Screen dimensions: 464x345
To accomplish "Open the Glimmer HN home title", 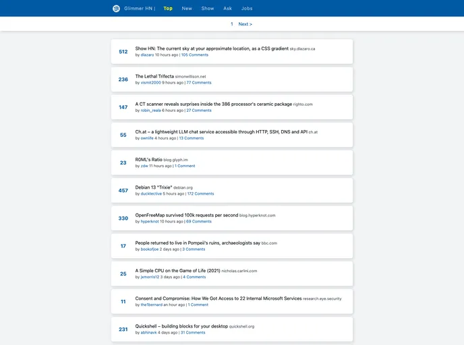I will (x=138, y=9).
